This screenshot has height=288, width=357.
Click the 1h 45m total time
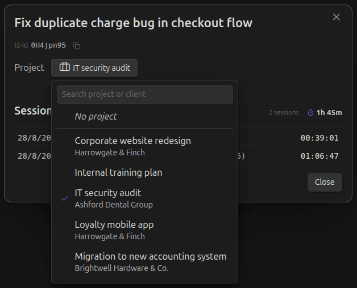tap(329, 113)
